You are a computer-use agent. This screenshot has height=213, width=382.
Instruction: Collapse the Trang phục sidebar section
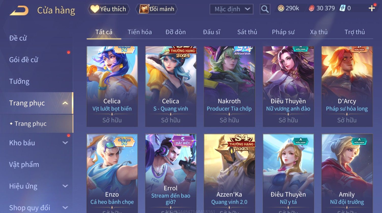tap(65, 103)
